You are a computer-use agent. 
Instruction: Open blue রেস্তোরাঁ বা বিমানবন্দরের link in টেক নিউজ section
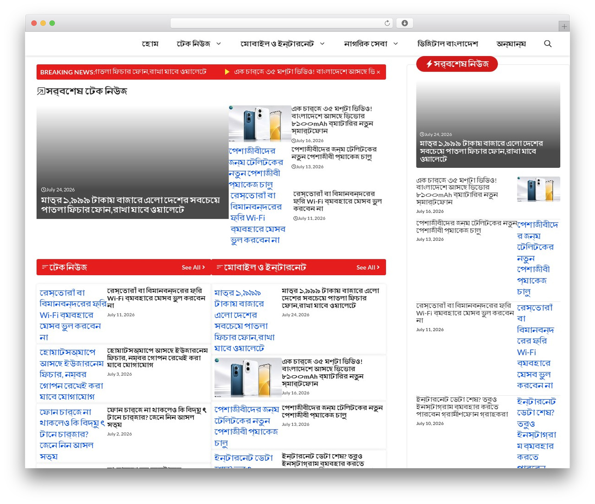point(73,315)
